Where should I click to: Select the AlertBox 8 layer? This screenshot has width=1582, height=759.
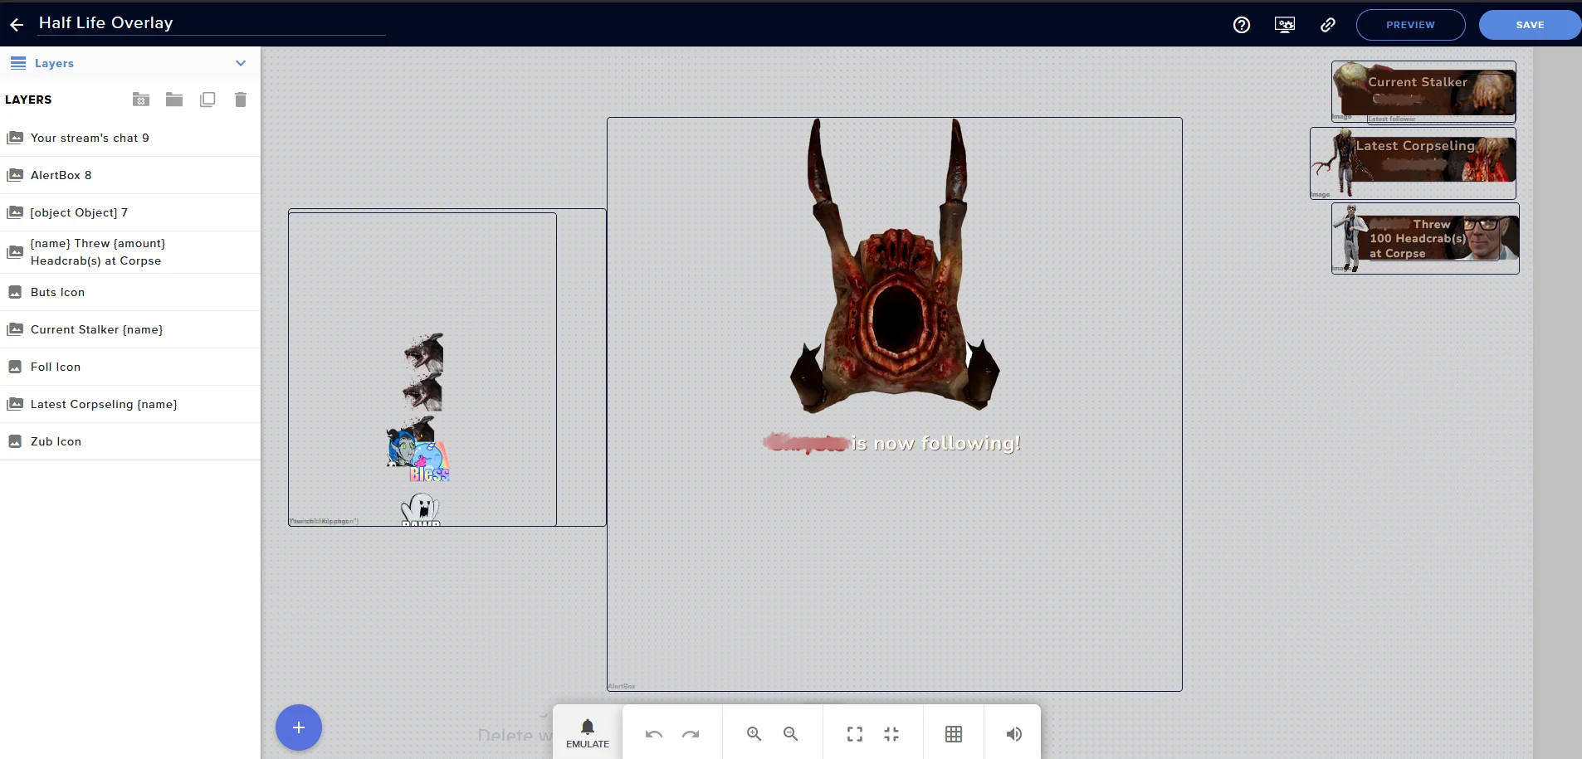pos(130,175)
